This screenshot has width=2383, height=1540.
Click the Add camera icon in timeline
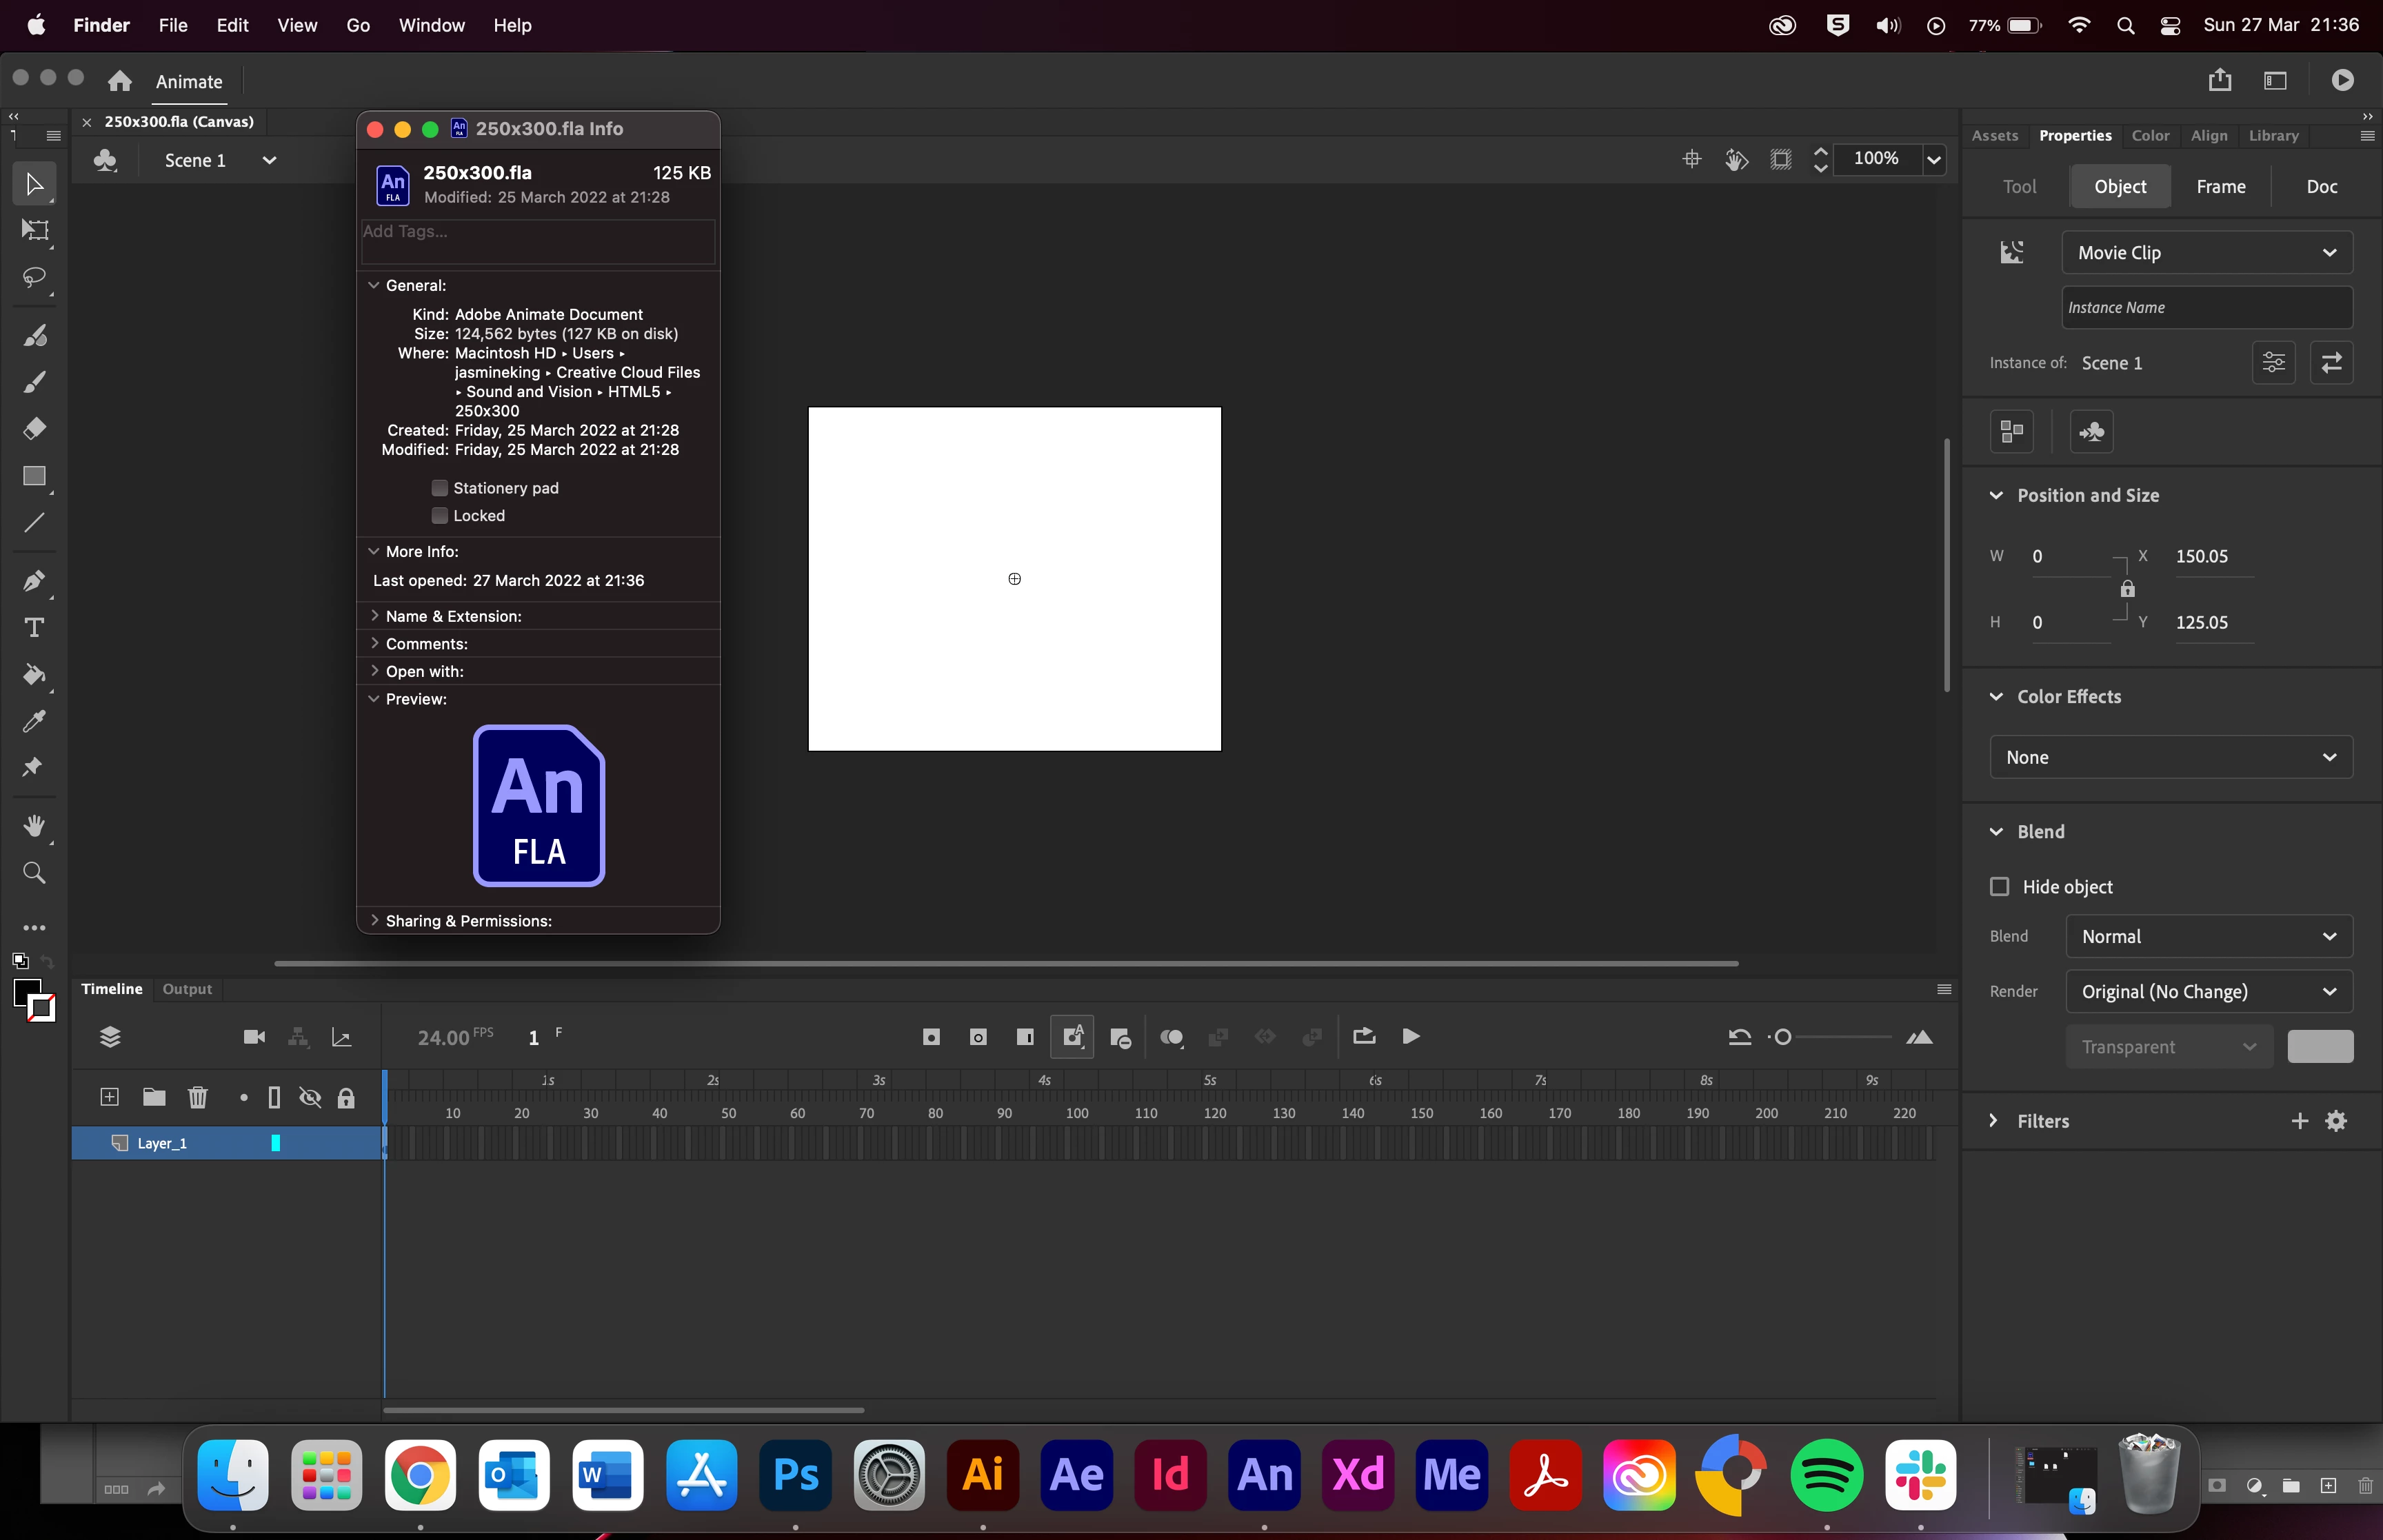click(x=254, y=1037)
